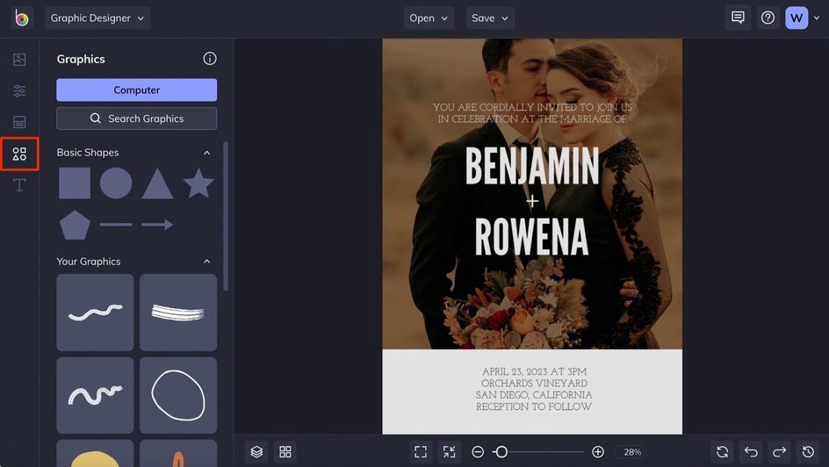Image resolution: width=829 pixels, height=467 pixels.
Task: Click the Search Graphics button
Action: click(136, 119)
